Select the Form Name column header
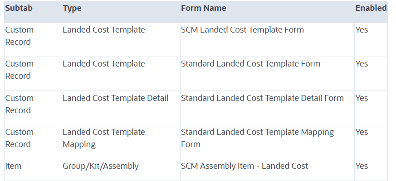Screen dimensions: 396x181 point(203,8)
